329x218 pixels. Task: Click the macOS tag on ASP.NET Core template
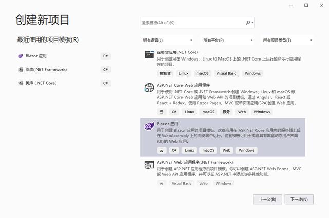(208, 112)
